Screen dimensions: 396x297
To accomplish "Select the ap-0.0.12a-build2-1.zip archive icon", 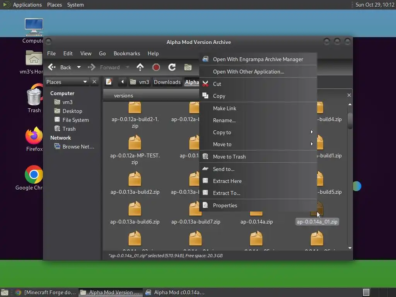I will pyautogui.click(x=135, y=108).
